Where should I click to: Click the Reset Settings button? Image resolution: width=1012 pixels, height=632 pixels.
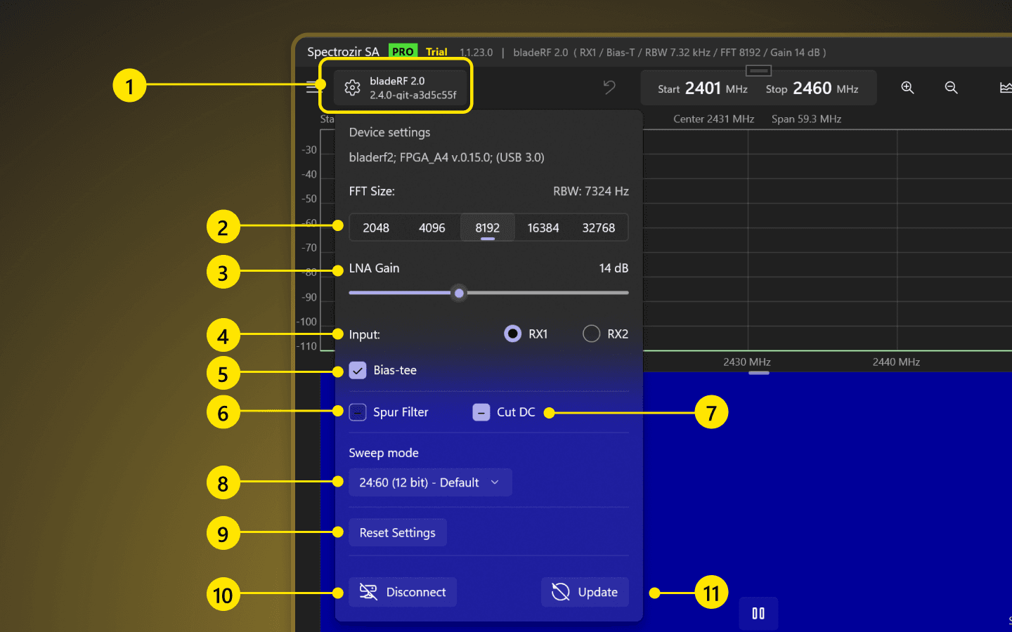[x=398, y=532]
